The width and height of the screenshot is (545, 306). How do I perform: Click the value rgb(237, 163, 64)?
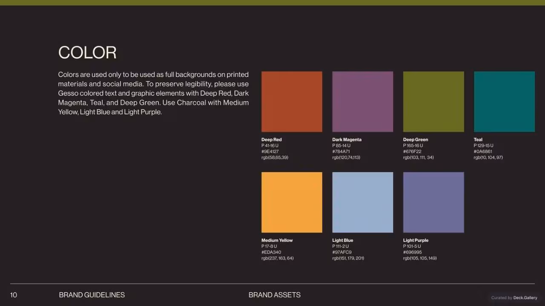pyautogui.click(x=278, y=258)
